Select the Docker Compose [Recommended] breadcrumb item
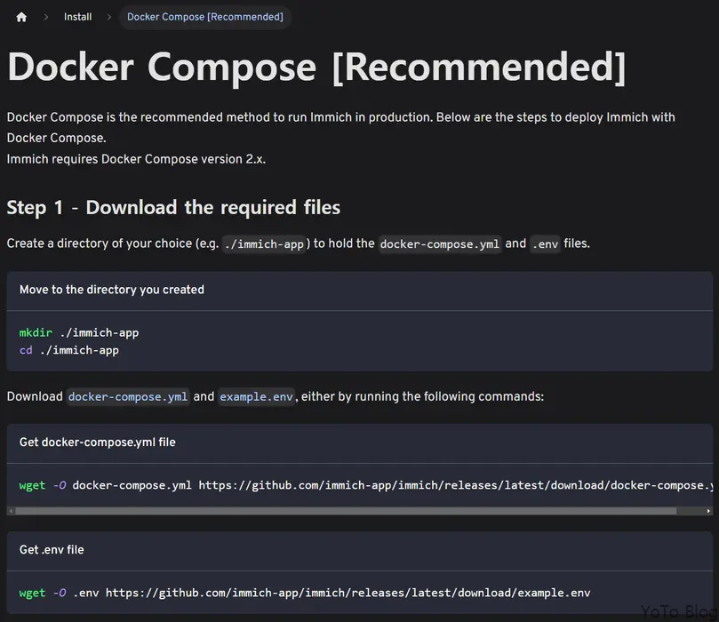The image size is (719, 622). click(x=205, y=16)
